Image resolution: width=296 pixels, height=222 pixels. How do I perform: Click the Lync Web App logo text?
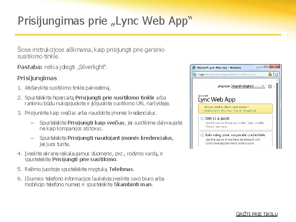(x=217, y=99)
